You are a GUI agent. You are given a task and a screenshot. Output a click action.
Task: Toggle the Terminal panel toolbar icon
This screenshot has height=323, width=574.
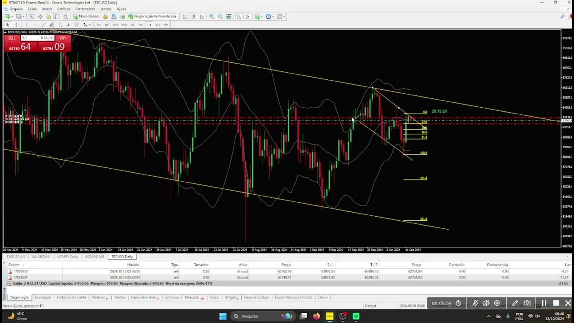57,17
